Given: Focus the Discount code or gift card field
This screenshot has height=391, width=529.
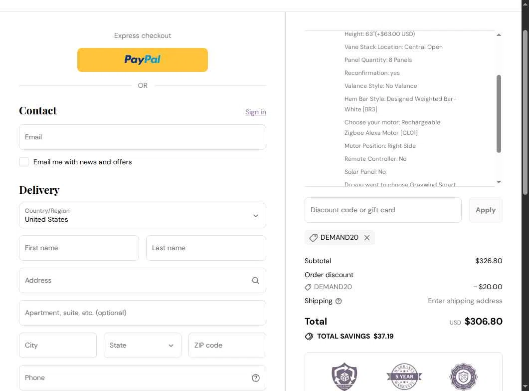Looking at the screenshot, I should tap(383, 210).
